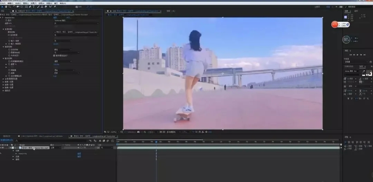Expand Twixtor Pro under 效果 in timeline
Viewport: 373px width, 182px height.
[x=16, y=154]
